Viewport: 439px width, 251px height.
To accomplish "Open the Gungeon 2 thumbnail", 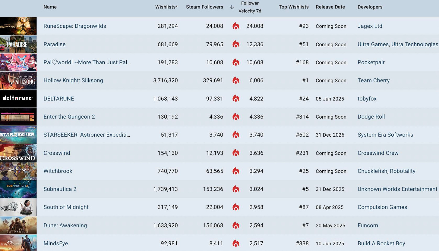I will (x=18, y=117).
